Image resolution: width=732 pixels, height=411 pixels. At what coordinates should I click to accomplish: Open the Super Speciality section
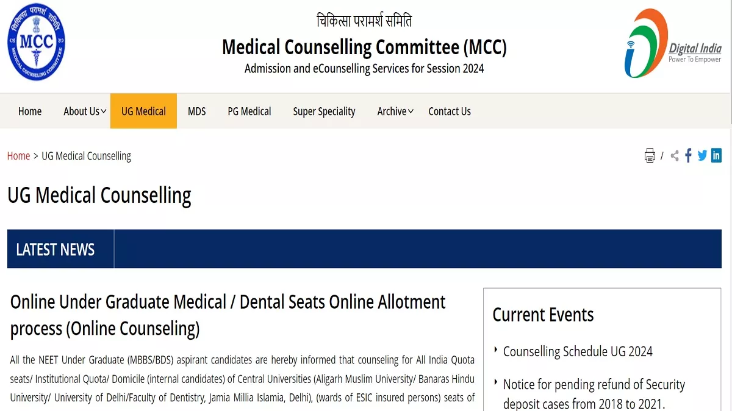pos(324,111)
